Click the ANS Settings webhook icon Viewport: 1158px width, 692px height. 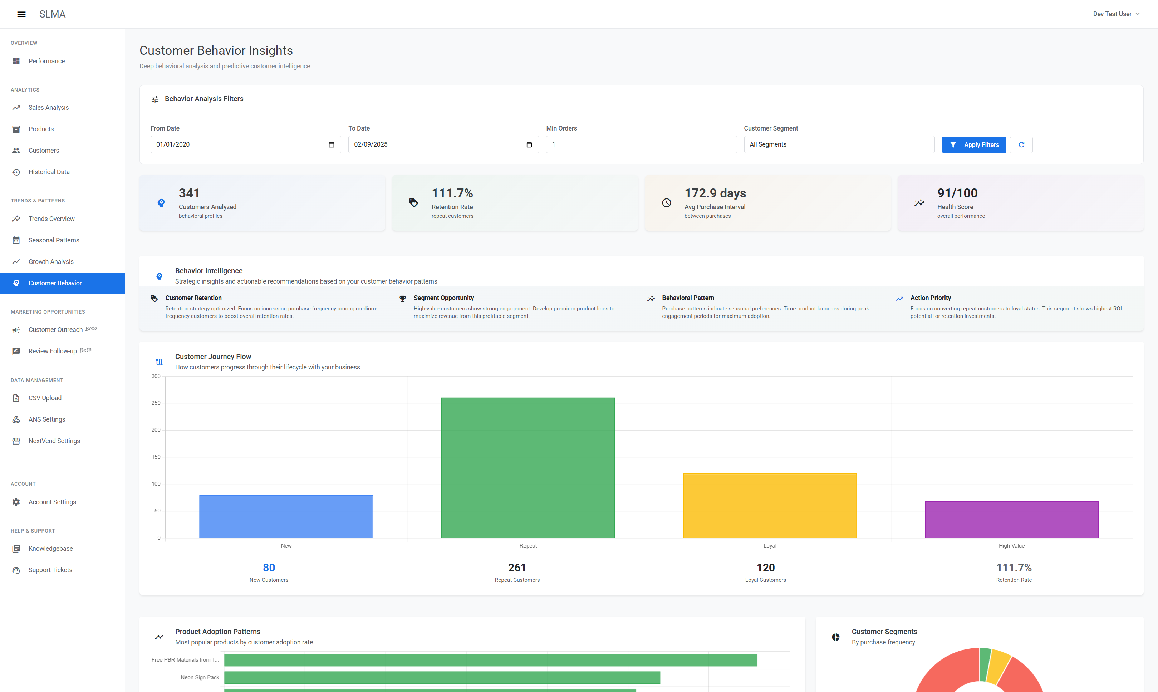16,420
